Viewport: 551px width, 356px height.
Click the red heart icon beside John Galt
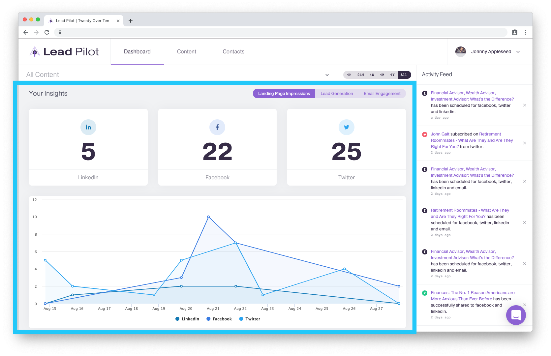tap(425, 134)
